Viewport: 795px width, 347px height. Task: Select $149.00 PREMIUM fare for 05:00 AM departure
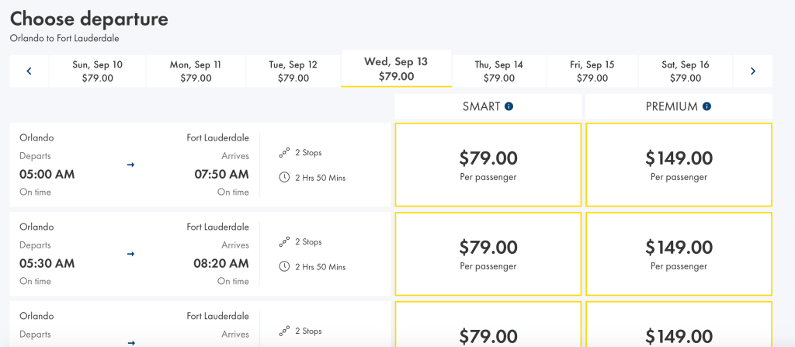tap(679, 165)
